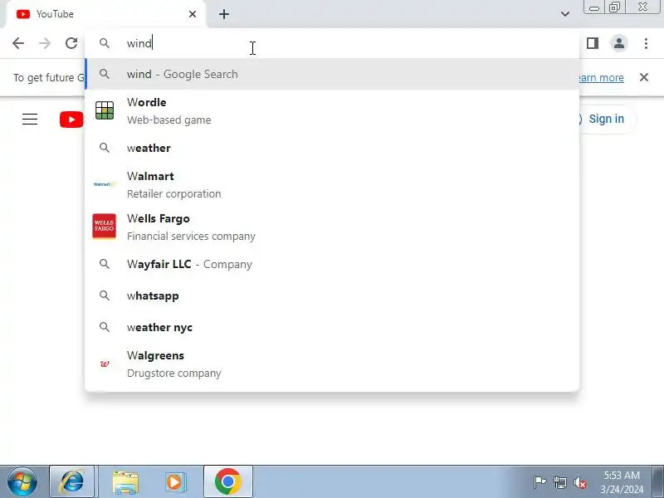Select the YouTube tab
This screenshot has width=664, height=498.
(x=106, y=14)
